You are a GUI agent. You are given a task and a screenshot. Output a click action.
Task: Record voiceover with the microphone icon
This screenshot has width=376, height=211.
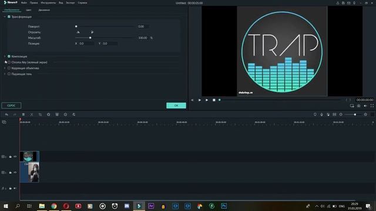point(321,115)
